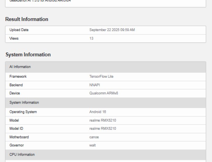Click the gray System Information table subheader
The height and width of the screenshot is (162, 212).
tap(24, 103)
